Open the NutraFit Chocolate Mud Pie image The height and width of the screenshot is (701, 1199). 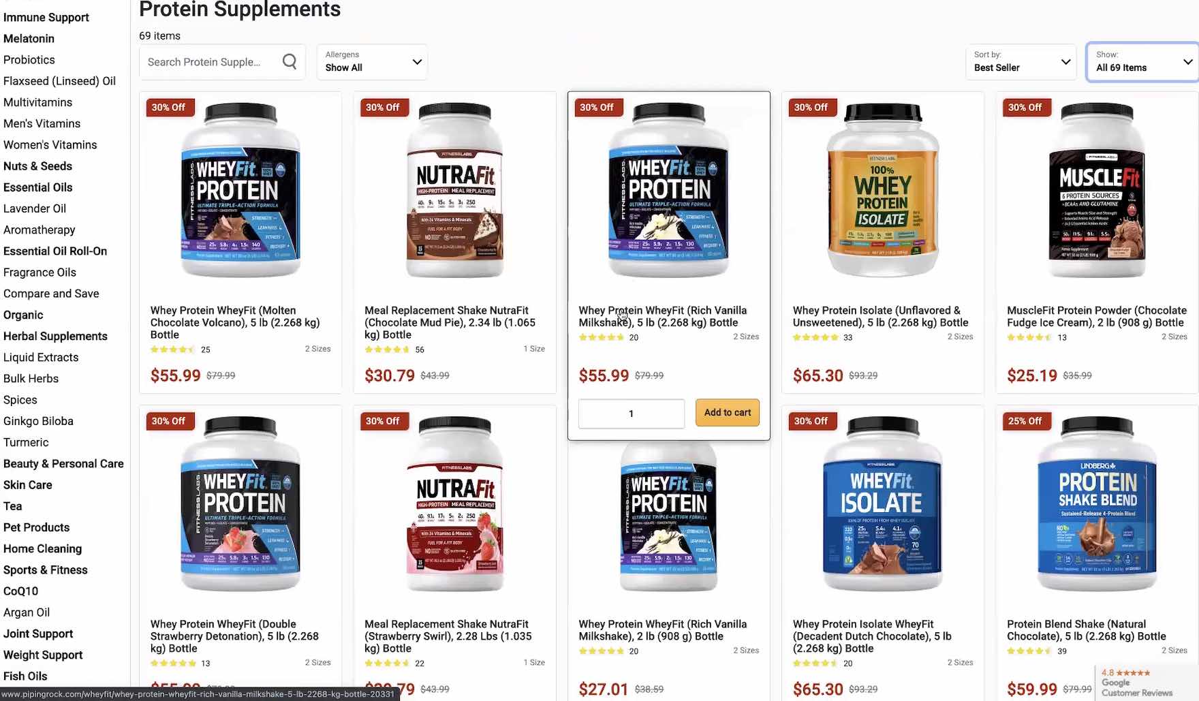455,190
